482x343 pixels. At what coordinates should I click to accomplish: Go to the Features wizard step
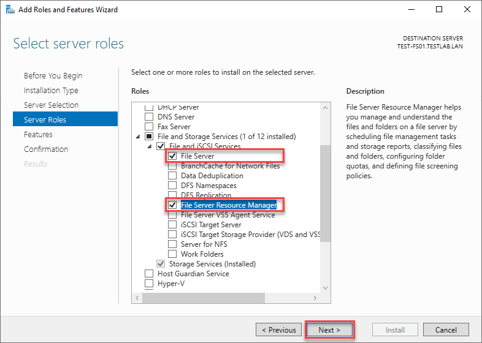tap(38, 135)
